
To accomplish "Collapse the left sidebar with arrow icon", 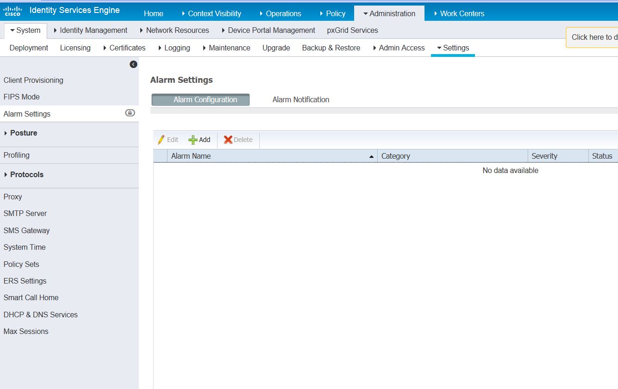I will [x=133, y=64].
